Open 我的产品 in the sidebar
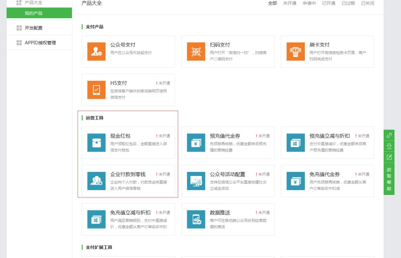Screen dimensions: 401x258 [x=39, y=13]
